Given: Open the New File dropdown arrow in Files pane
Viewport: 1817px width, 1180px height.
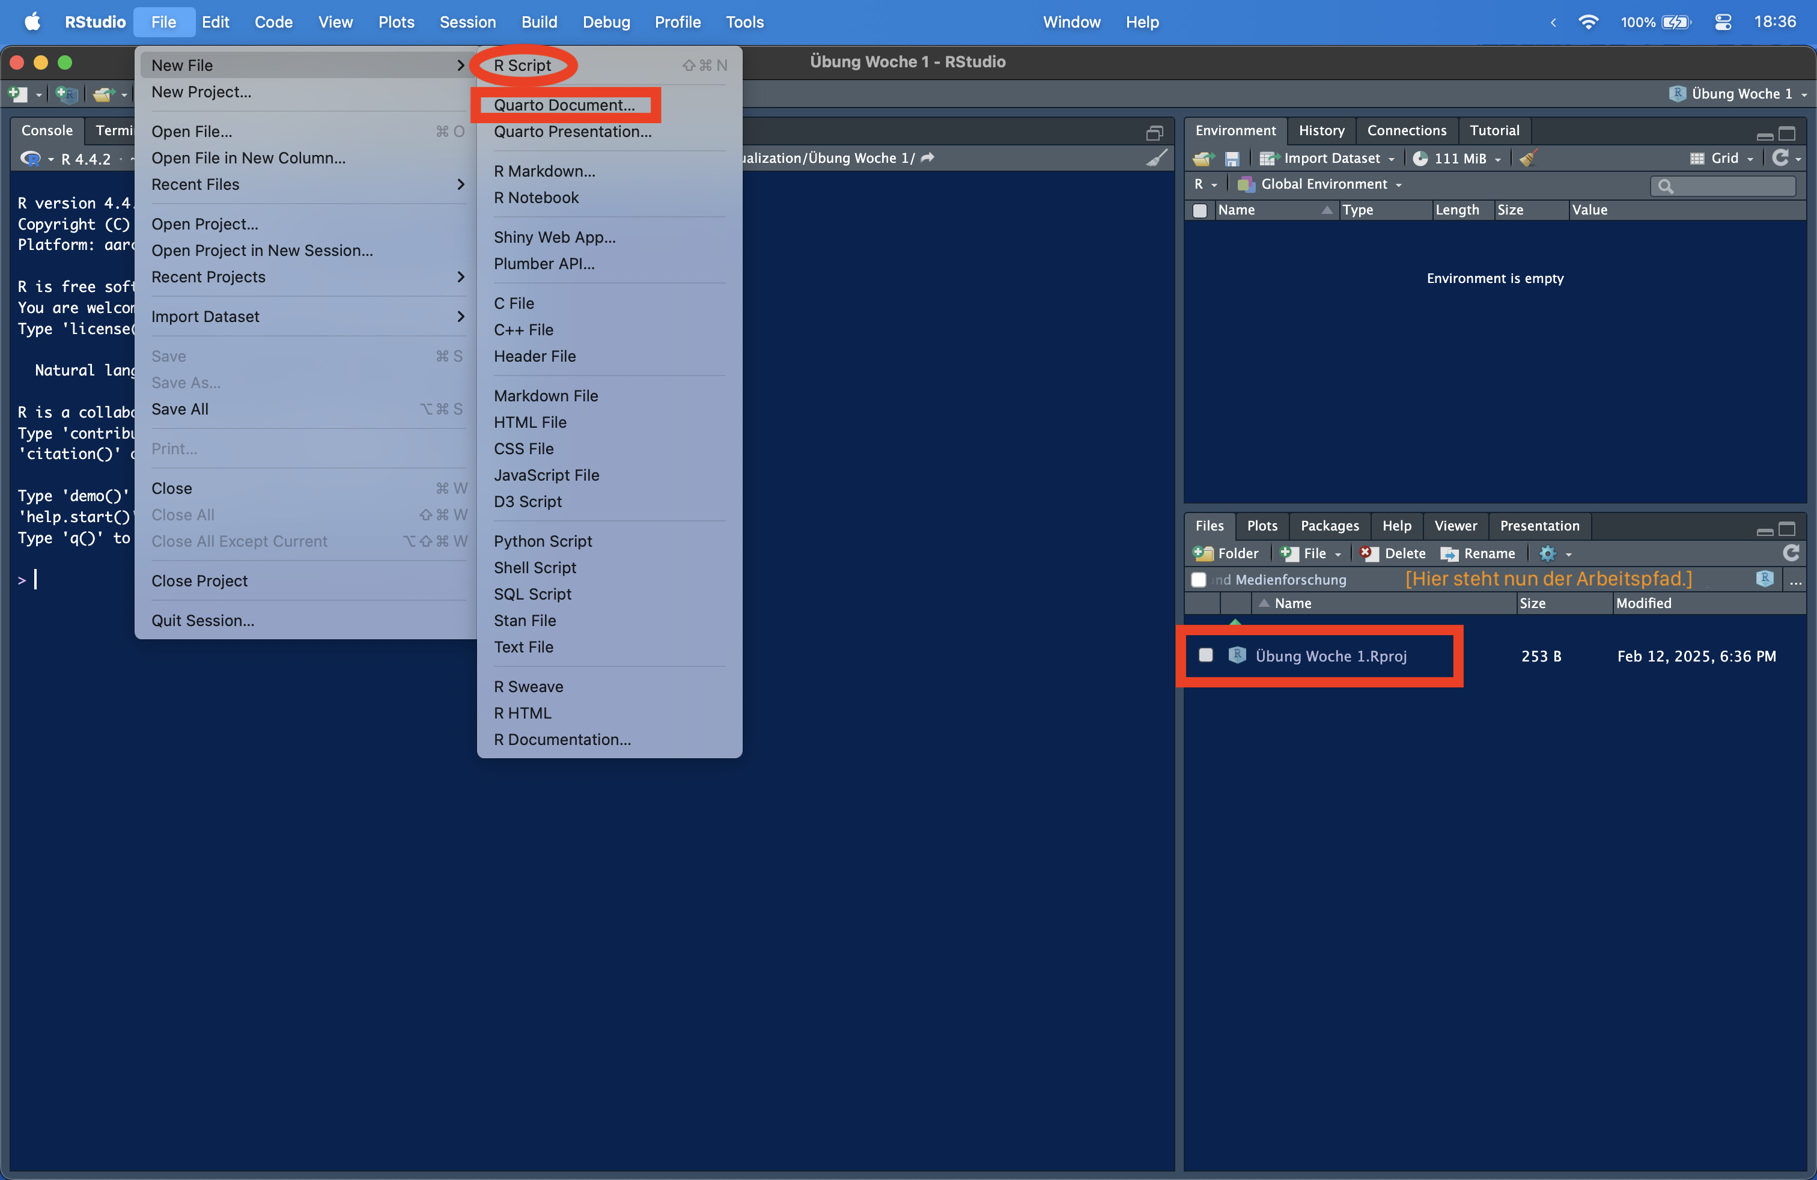Looking at the screenshot, I should click(x=1338, y=554).
